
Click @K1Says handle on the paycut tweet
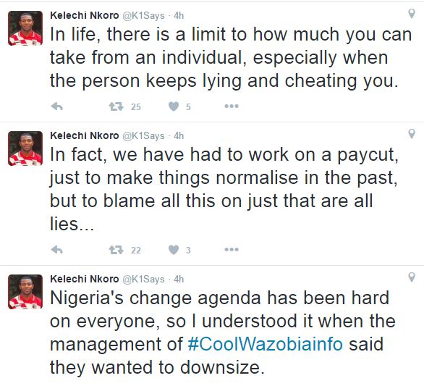click(x=143, y=135)
